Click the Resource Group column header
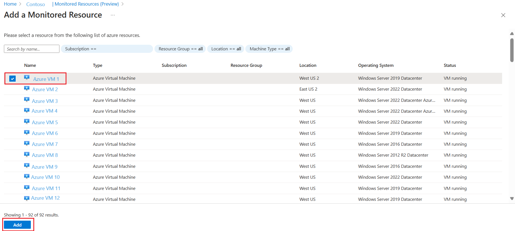This screenshot has height=231, width=515. 246,65
